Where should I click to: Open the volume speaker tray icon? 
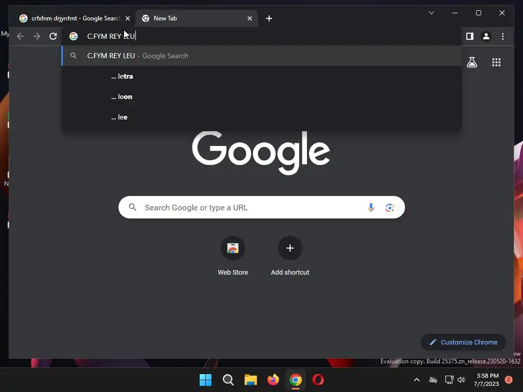[x=461, y=380]
